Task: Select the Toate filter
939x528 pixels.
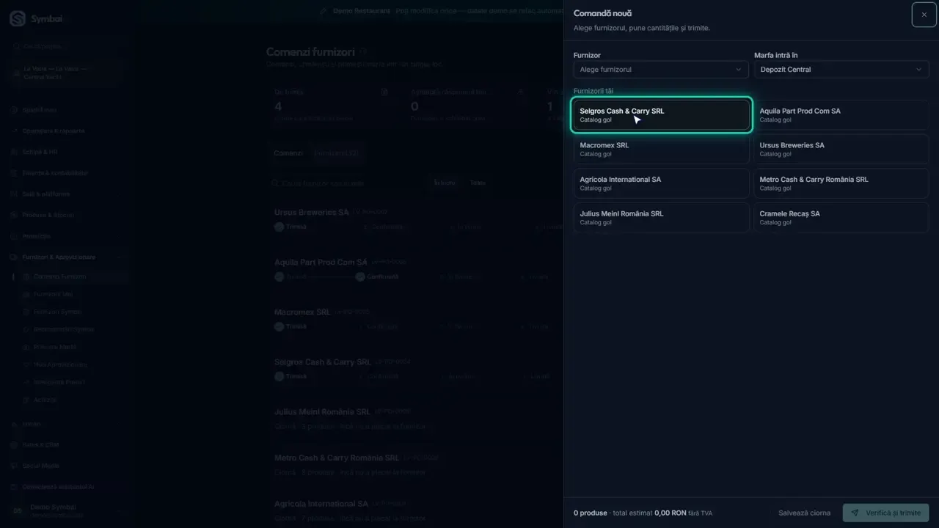Action: tap(478, 183)
